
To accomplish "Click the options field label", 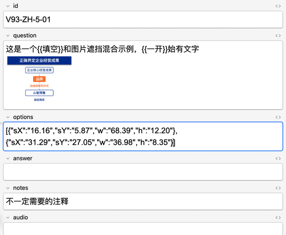I will pyautogui.click(x=23, y=117).
